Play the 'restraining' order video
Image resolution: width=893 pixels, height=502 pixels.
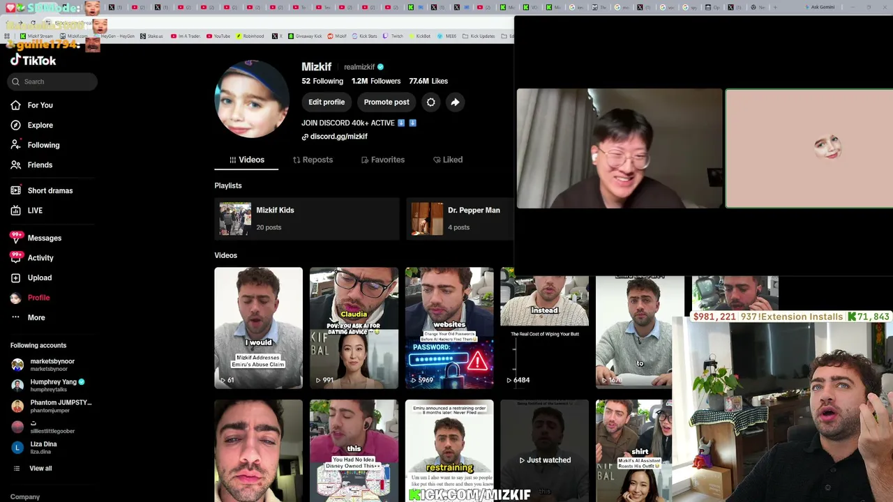449,450
